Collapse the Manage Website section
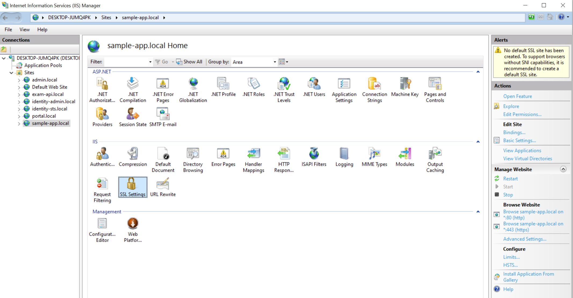Viewport: 573px width, 298px height. tap(563, 169)
